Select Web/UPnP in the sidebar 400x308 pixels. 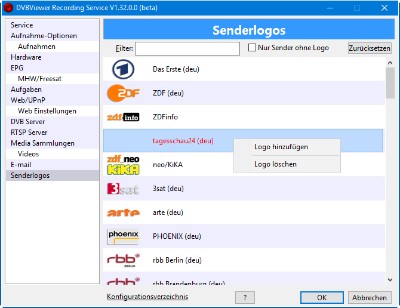[53, 100]
